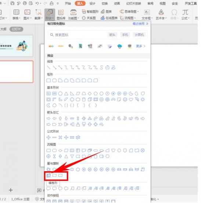Choose the right arrow shape
The height and width of the screenshot is (203, 201).
click(49, 118)
